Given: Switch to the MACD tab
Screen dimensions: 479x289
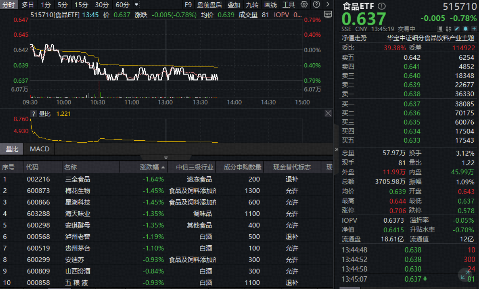Looking at the screenshot, I should tap(39, 149).
